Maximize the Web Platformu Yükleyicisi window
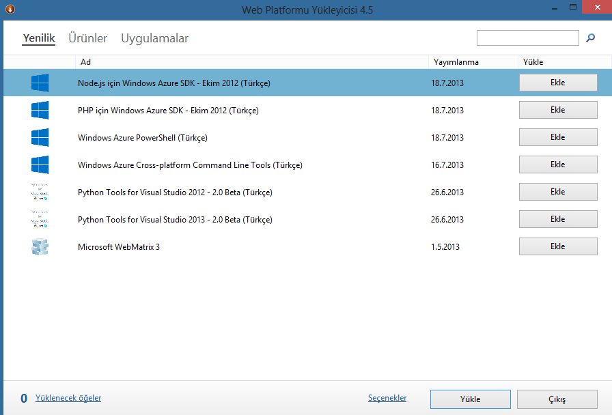The image size is (612, 415). coord(572,7)
